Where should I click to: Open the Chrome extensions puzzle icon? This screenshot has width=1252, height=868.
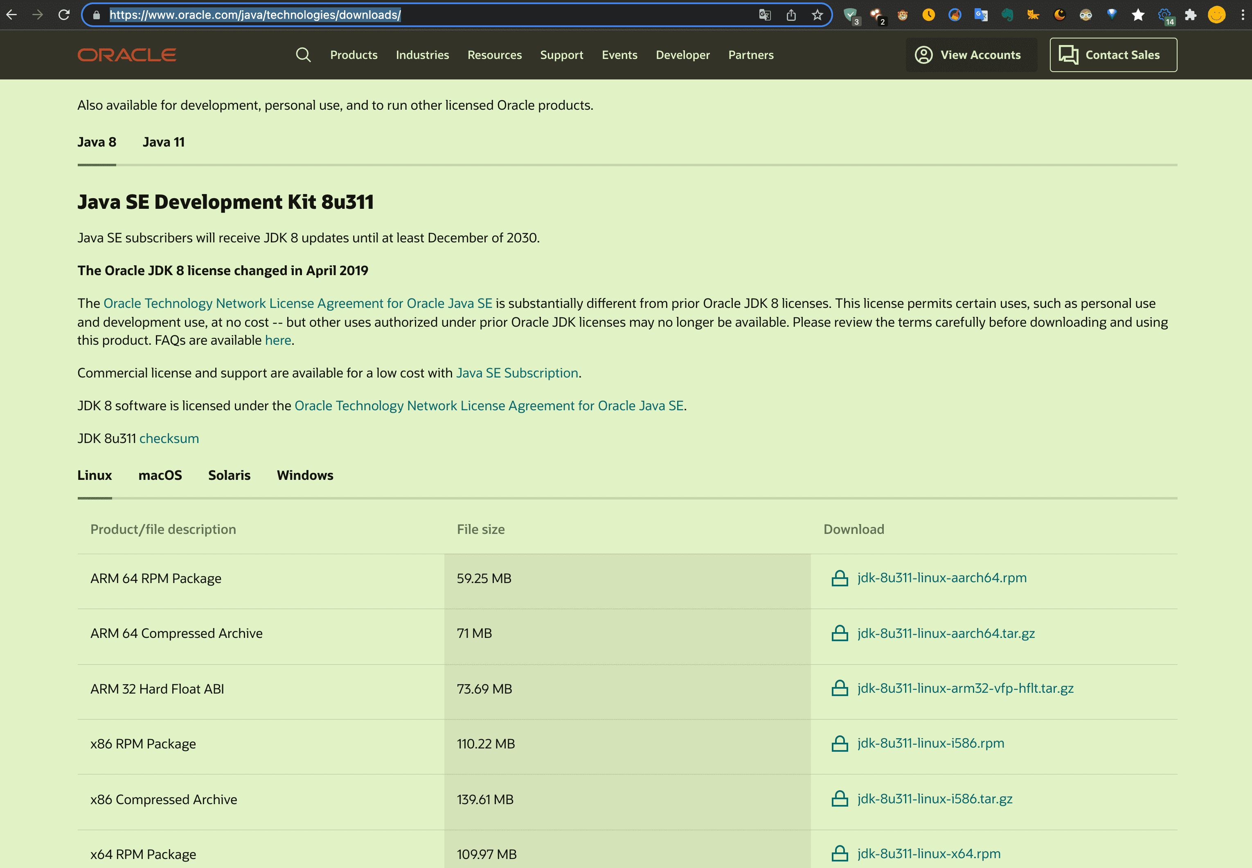[1191, 15]
